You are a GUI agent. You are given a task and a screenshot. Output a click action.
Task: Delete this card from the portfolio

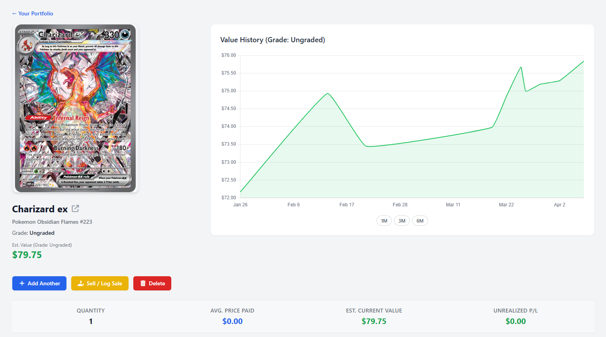point(152,283)
